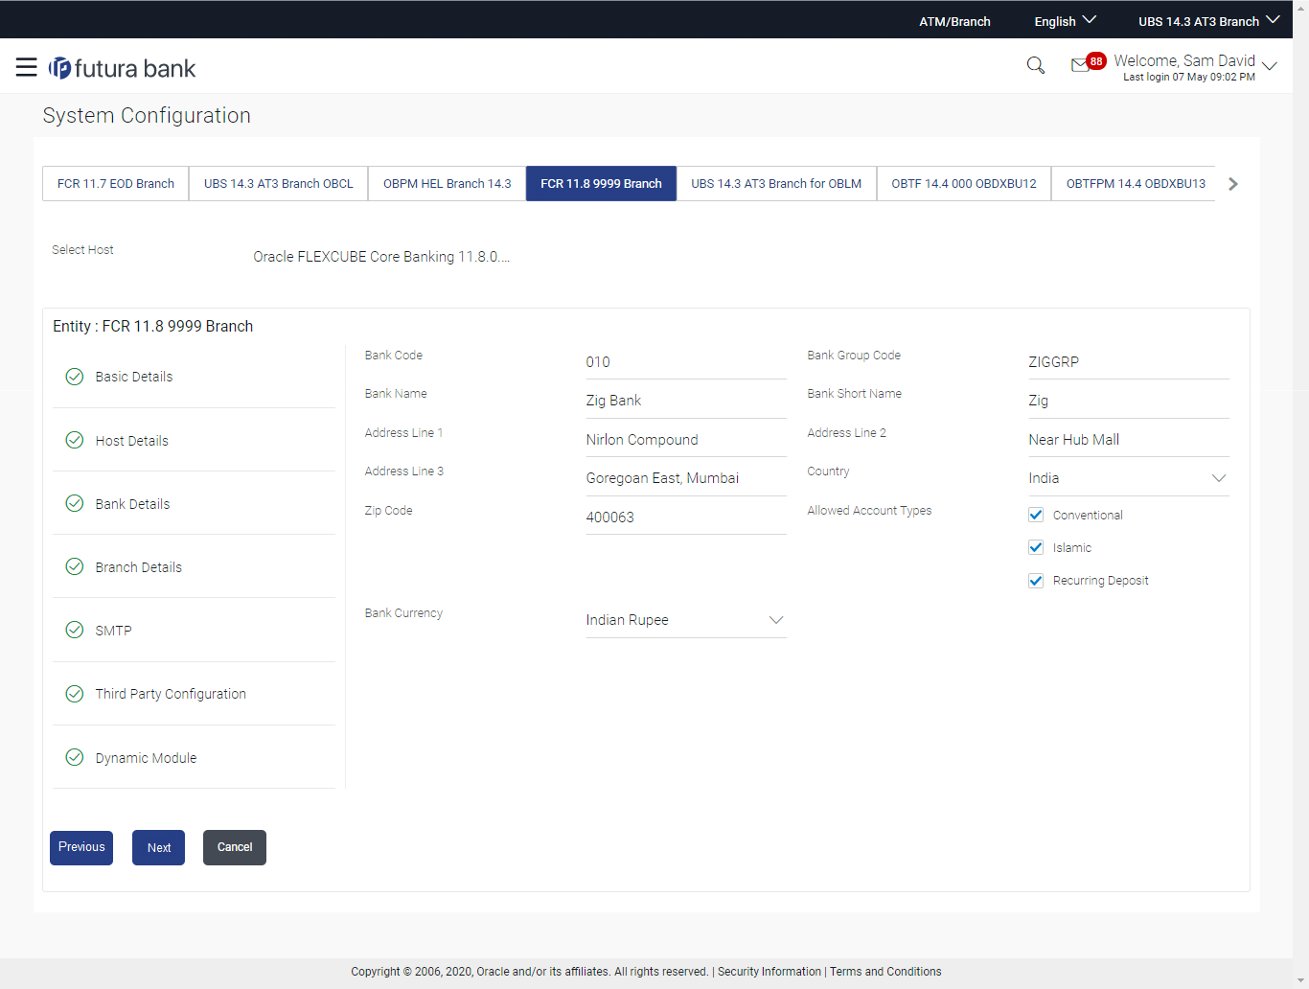Click the Third Party Configuration checkmark icon
This screenshot has height=989, width=1309.
point(75,694)
